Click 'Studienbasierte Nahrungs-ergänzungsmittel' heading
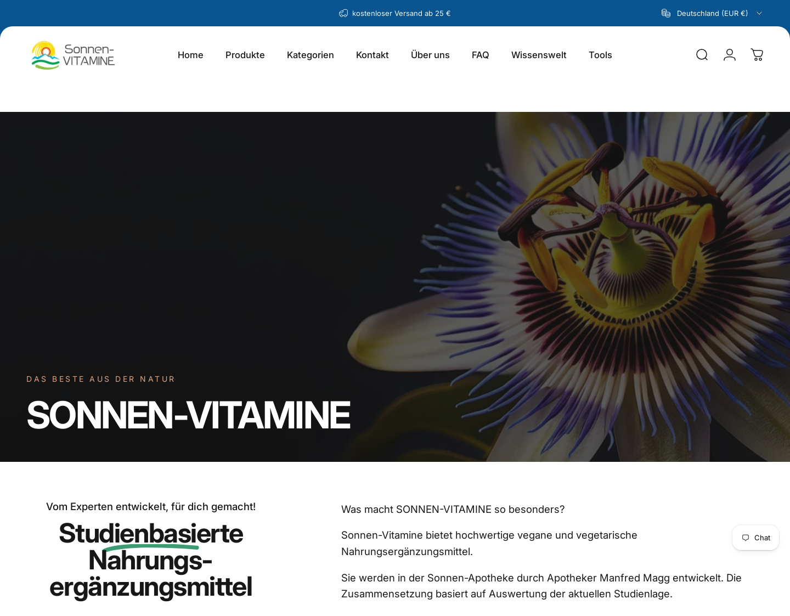The image size is (790, 616). pyautogui.click(x=151, y=560)
